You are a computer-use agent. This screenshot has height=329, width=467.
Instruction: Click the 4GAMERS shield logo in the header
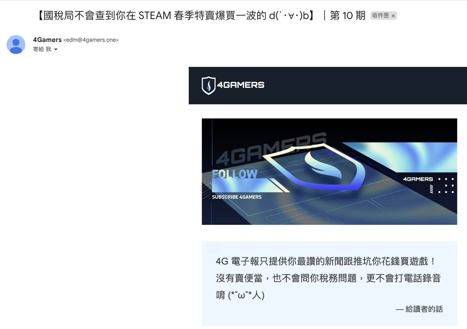pyautogui.click(x=209, y=85)
